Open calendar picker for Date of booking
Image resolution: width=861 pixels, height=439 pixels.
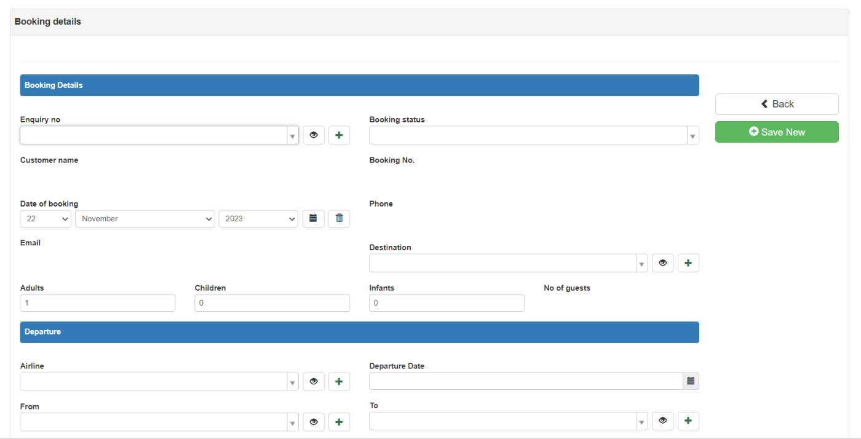[313, 218]
